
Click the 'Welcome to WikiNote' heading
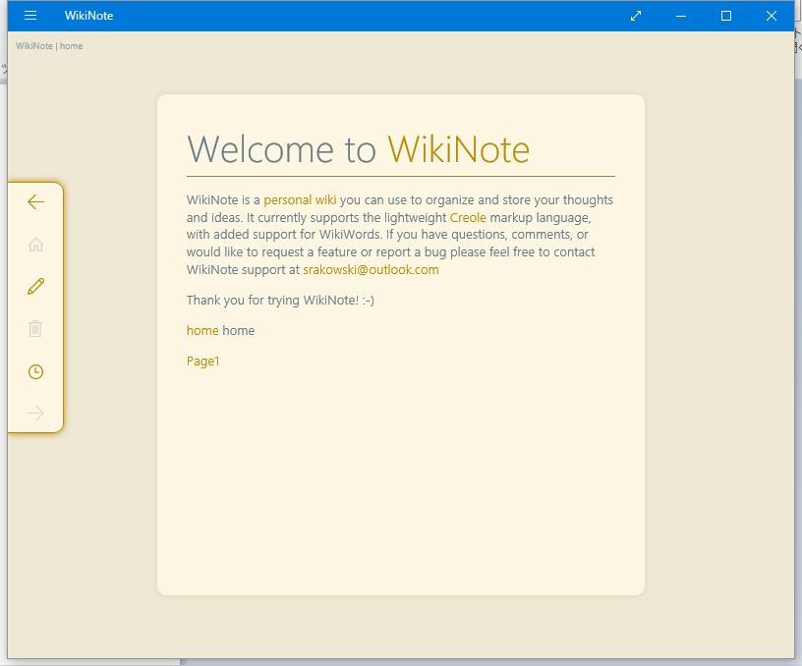pos(359,149)
